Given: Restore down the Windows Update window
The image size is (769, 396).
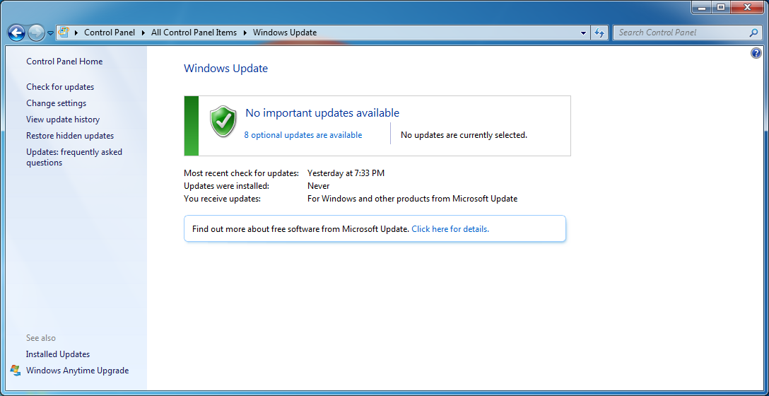Looking at the screenshot, I should point(720,7).
